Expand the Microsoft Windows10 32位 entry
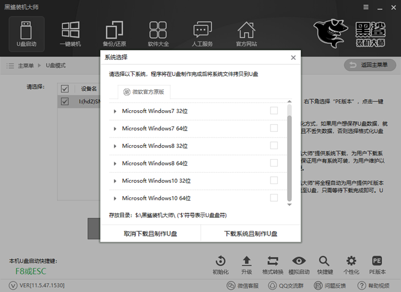401x292 pixels. click(x=115, y=181)
